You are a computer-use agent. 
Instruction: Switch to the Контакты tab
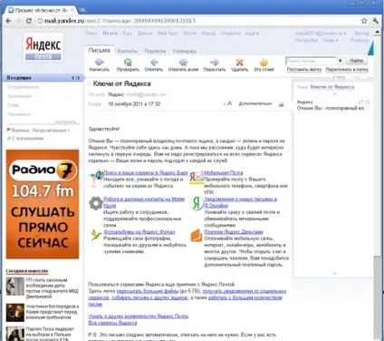pos(127,51)
